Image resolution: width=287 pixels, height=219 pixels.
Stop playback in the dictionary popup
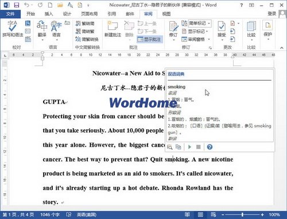coord(199,147)
